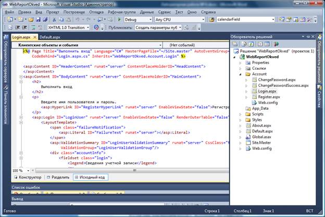The image size is (325, 217).
Task: Switch to Конструктор design view
Action: (28, 177)
